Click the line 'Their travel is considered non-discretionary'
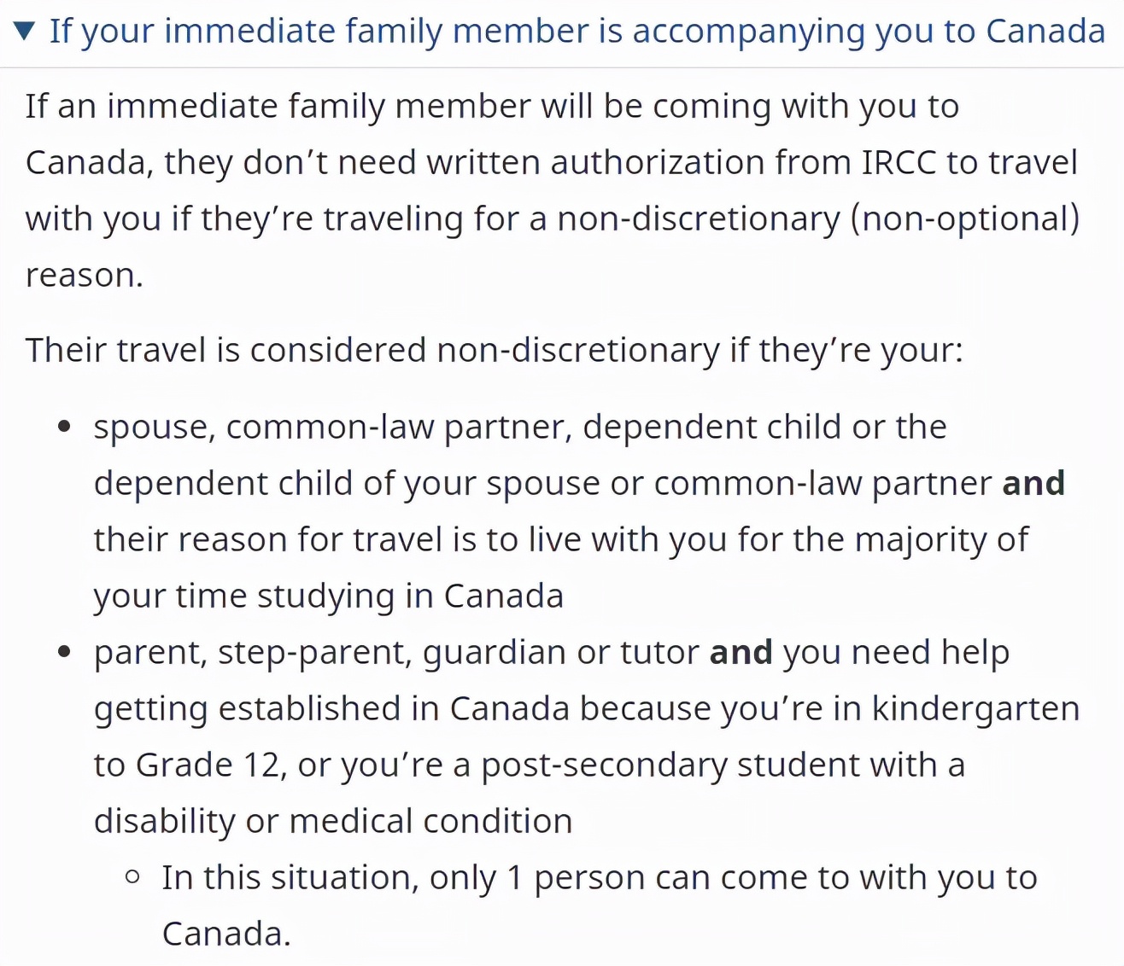The image size is (1124, 966). point(494,350)
